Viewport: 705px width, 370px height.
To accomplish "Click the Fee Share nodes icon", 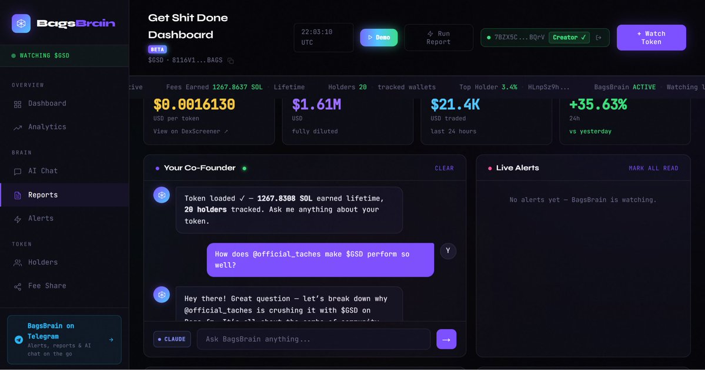I will (x=18, y=287).
